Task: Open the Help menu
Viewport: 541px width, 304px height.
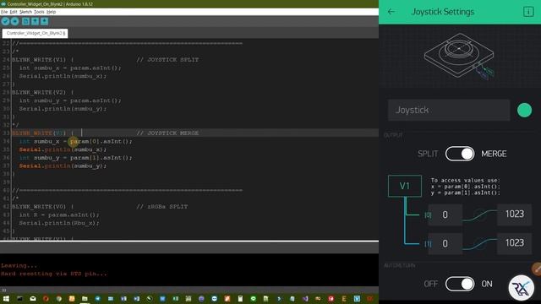Action: point(51,12)
